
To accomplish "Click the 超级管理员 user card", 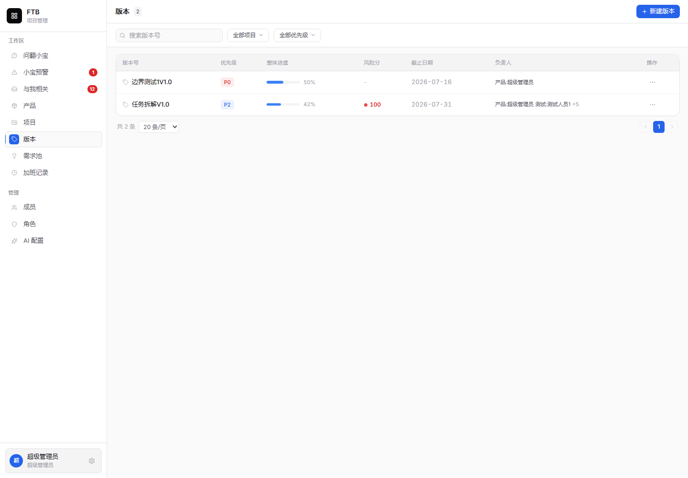I will click(54, 461).
